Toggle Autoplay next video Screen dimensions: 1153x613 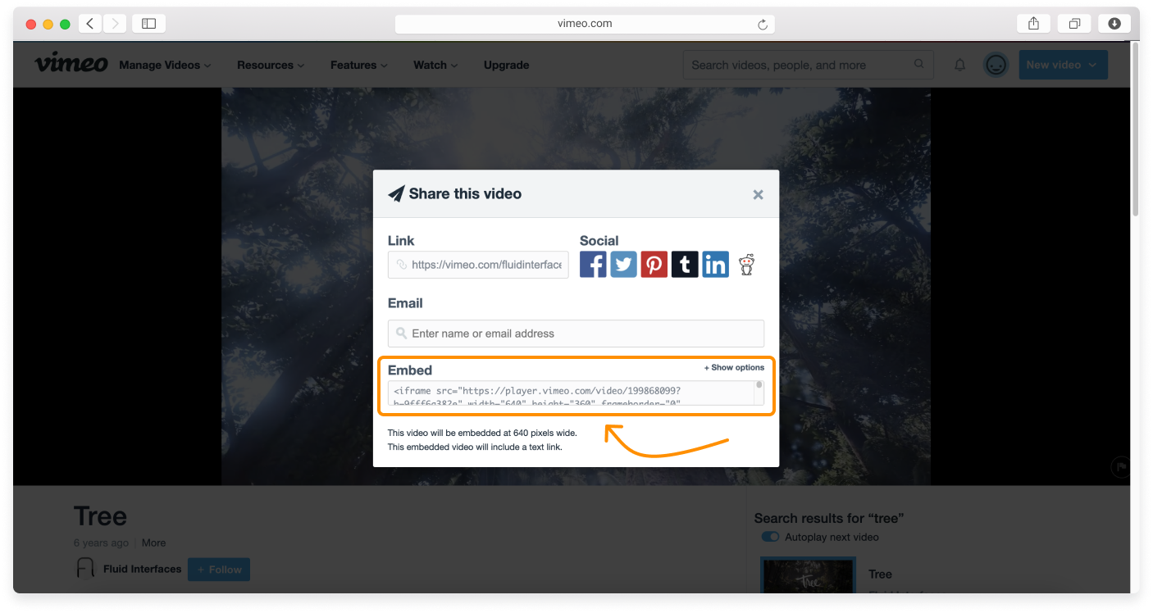(770, 536)
